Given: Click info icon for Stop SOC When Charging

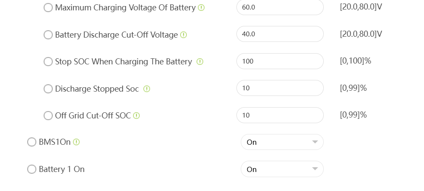Looking at the screenshot, I should pyautogui.click(x=200, y=62).
